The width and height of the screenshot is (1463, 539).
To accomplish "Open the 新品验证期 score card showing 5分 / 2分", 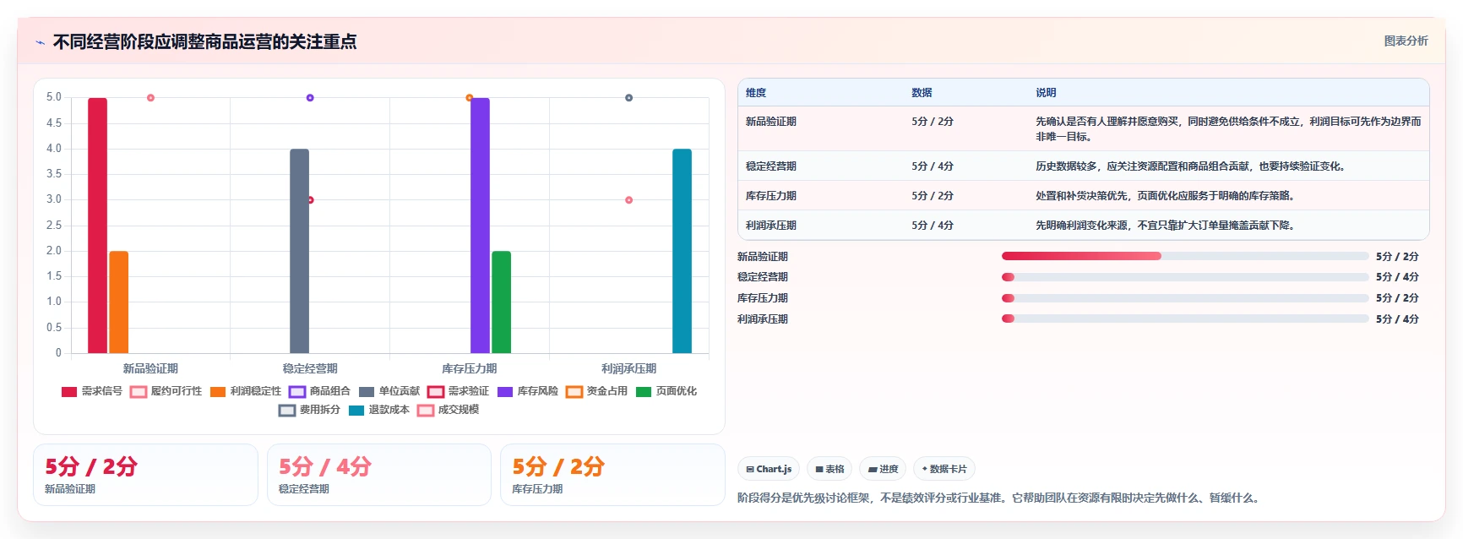I will 145,475.
